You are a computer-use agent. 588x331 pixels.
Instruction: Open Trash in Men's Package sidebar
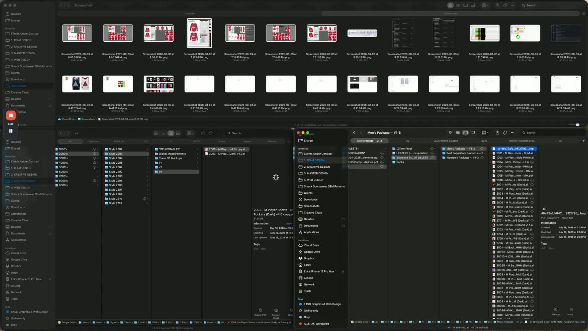point(307,291)
